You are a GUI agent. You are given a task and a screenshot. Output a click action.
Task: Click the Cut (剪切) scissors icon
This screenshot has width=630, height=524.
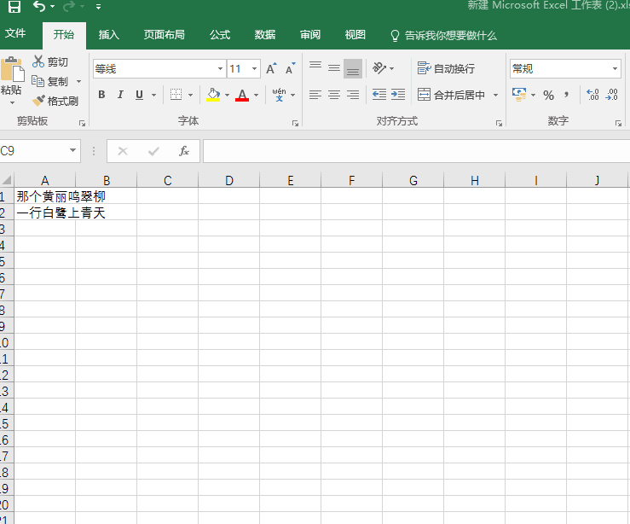coord(49,61)
